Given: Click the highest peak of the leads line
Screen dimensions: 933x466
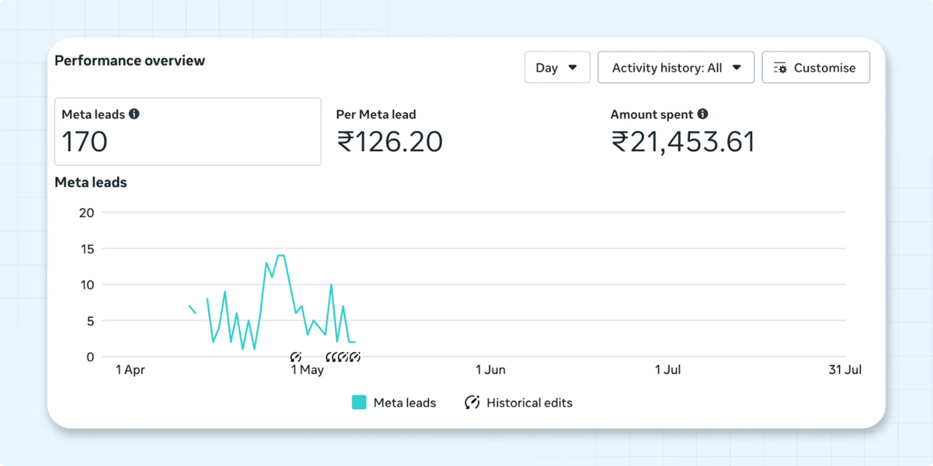Looking at the screenshot, I should click(x=281, y=256).
